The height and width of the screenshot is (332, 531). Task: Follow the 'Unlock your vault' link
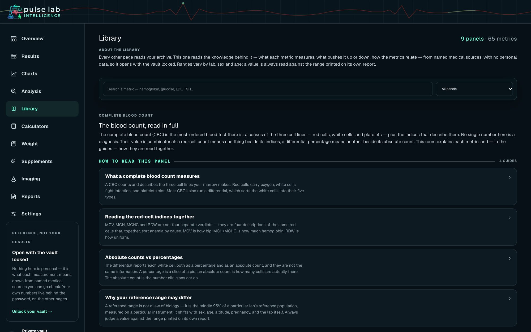[32, 312]
